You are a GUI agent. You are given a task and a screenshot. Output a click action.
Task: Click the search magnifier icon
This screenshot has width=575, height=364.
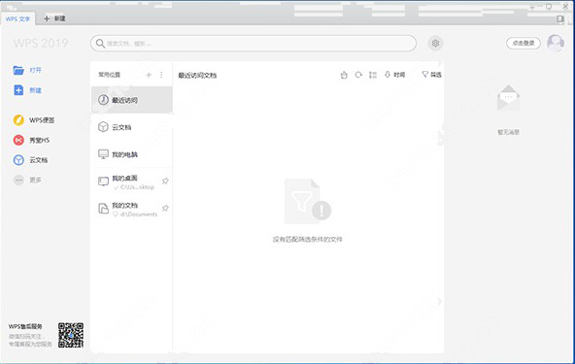100,44
